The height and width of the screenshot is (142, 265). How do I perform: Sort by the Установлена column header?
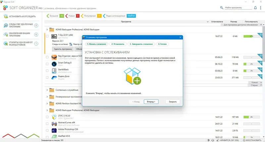tap(217, 22)
